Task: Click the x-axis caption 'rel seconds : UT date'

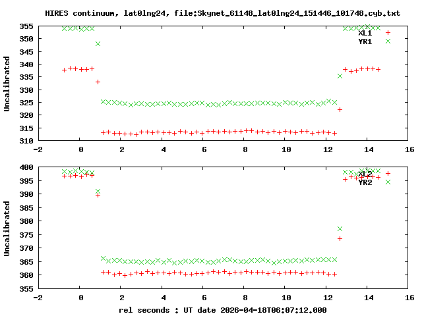Action: click(x=167, y=310)
